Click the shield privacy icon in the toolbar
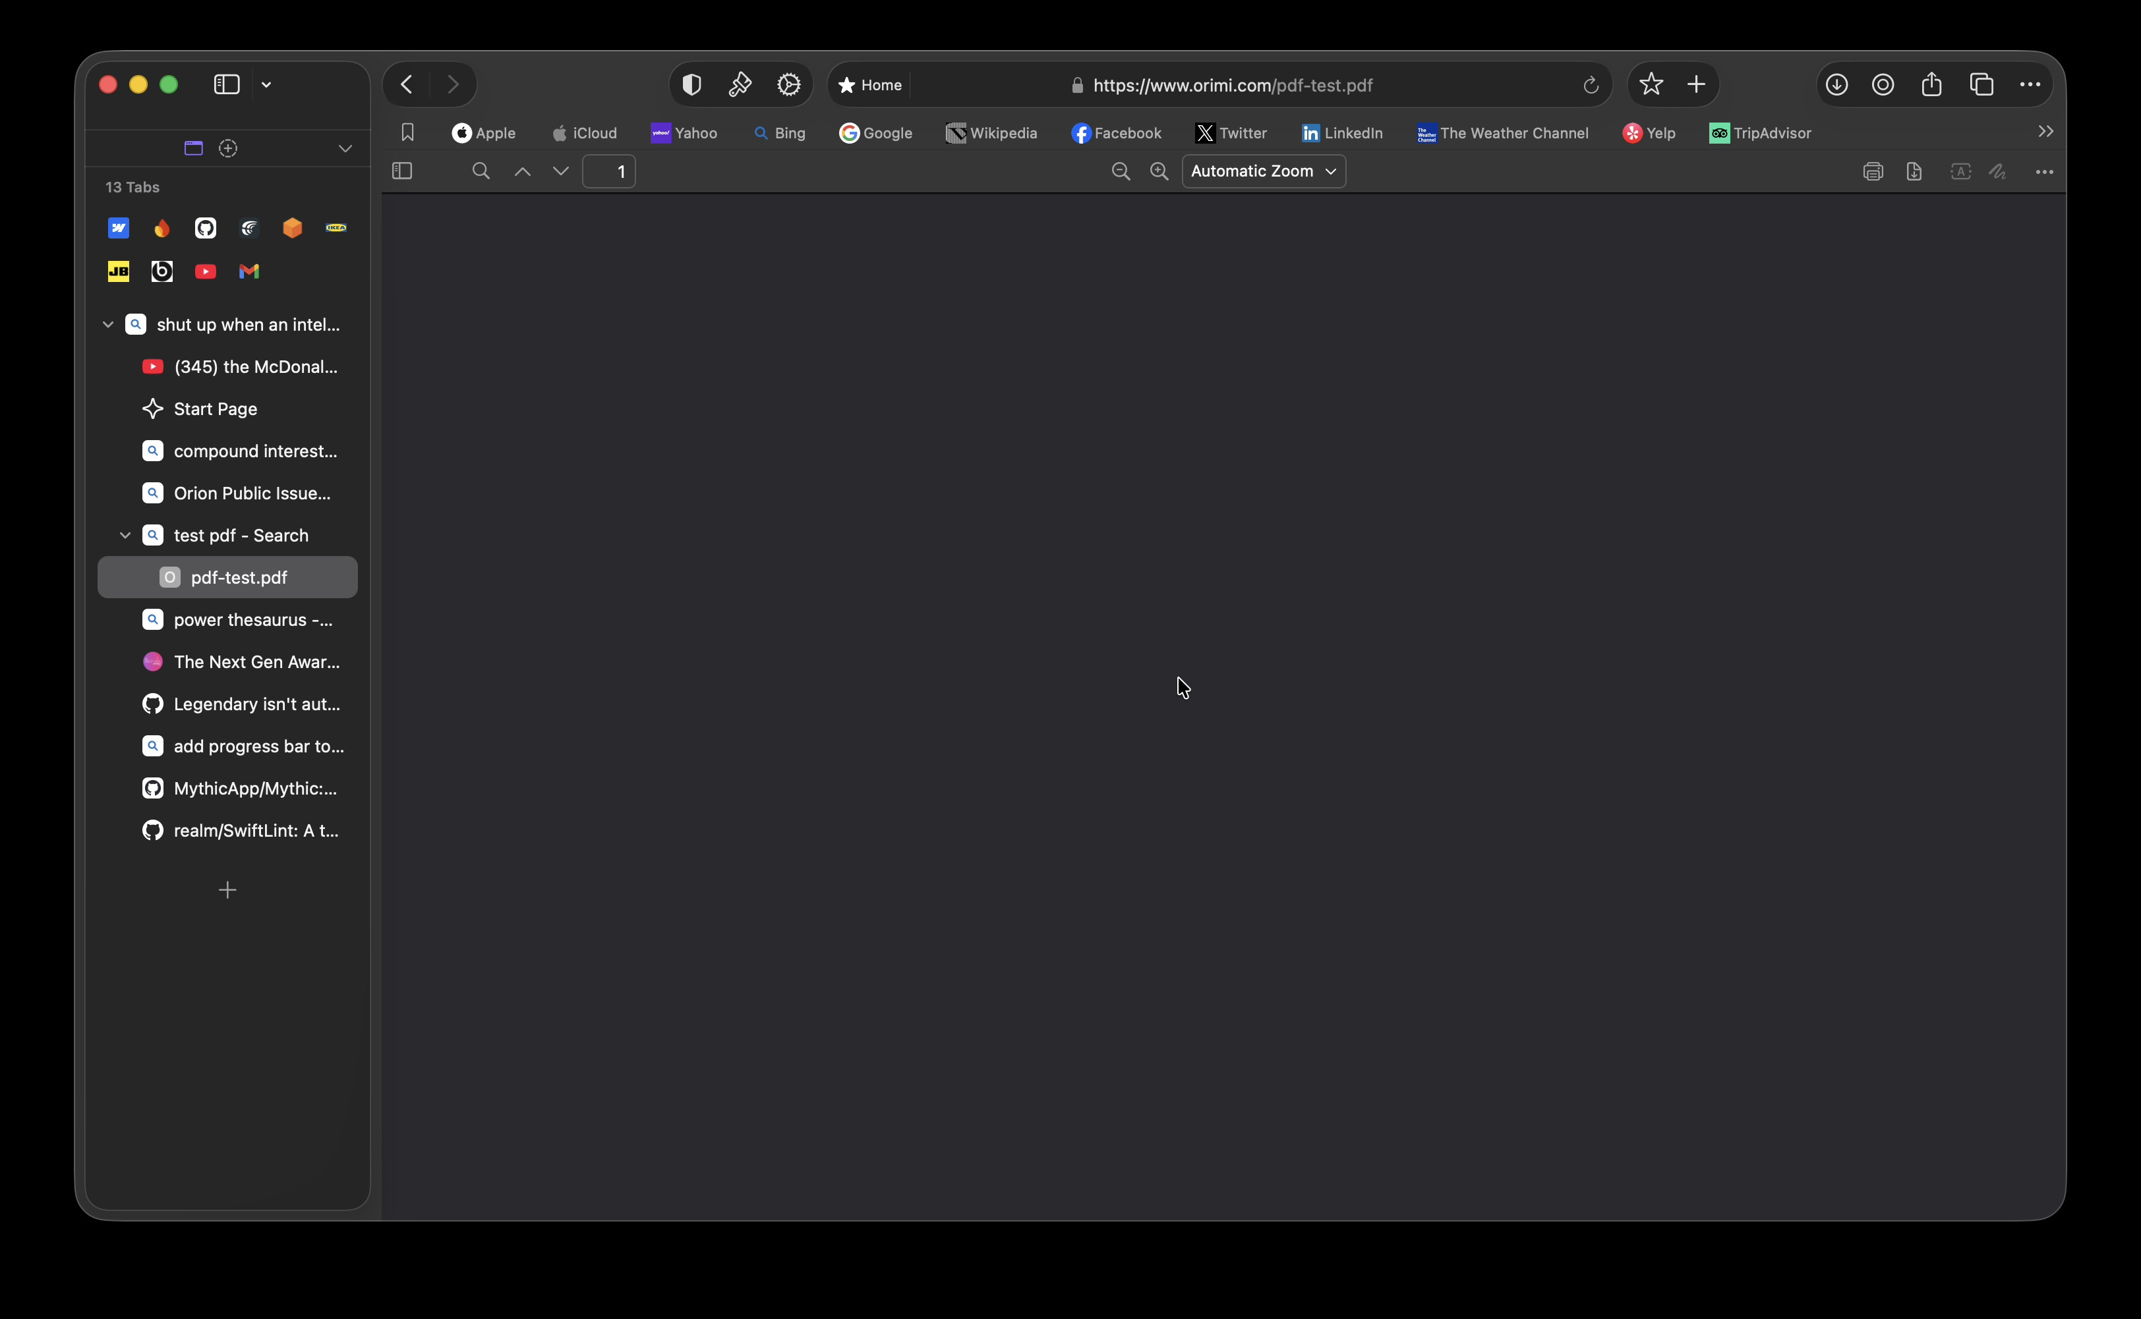 (691, 84)
